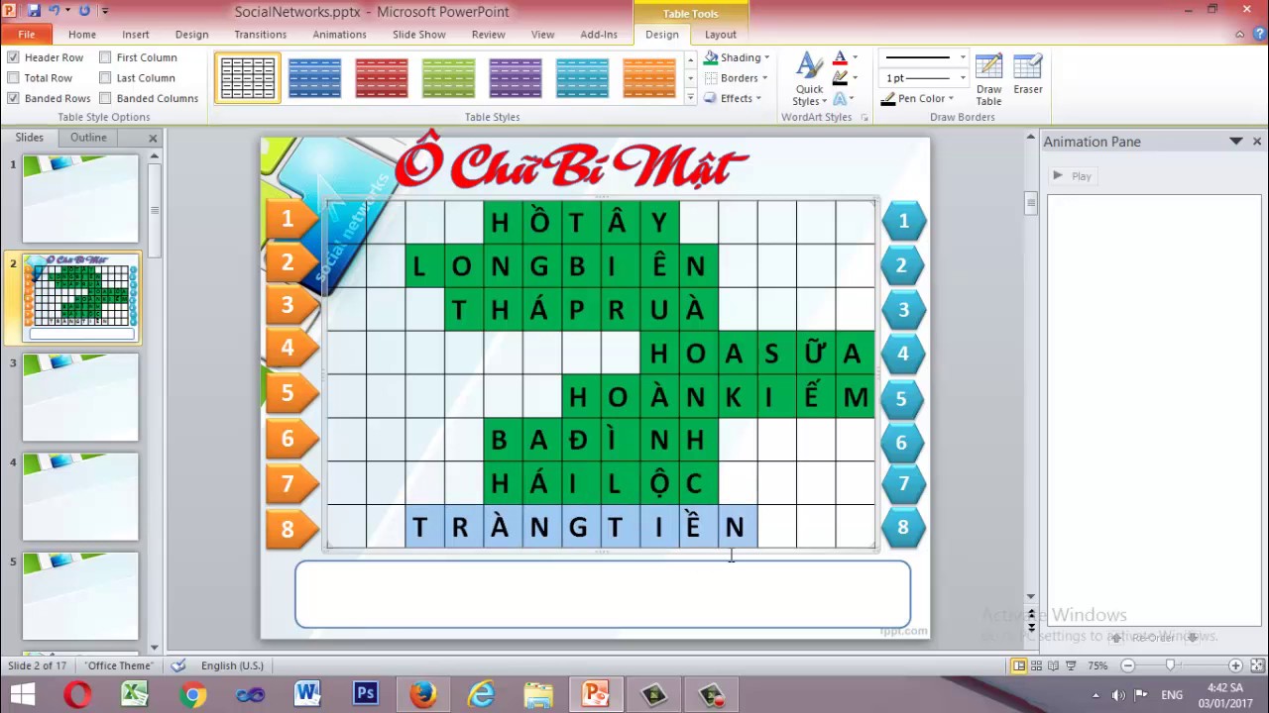The width and height of the screenshot is (1269, 713).
Task: Enable the First Column checkbox
Action: coord(105,57)
